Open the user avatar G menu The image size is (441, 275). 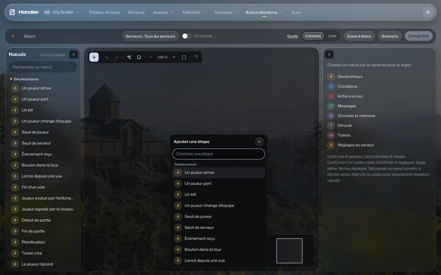click(428, 12)
